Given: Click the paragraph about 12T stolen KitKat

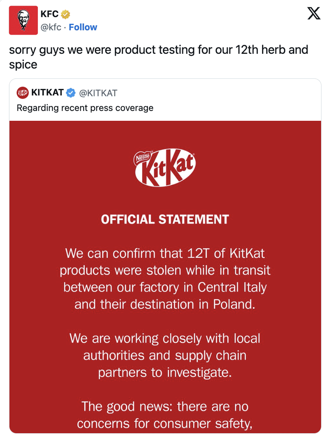Looking at the screenshot, I should point(165,279).
